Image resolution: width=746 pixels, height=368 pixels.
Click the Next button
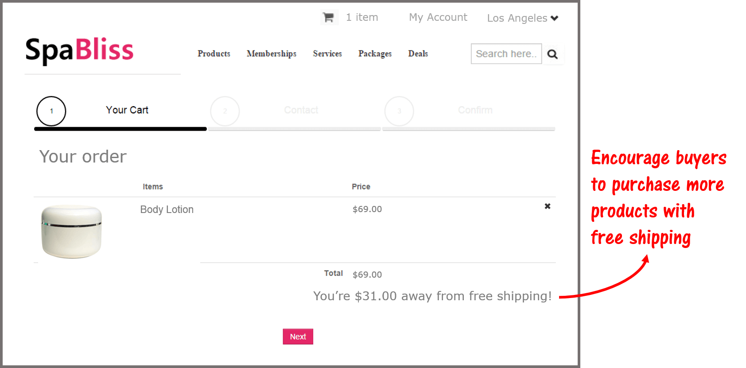[298, 337]
